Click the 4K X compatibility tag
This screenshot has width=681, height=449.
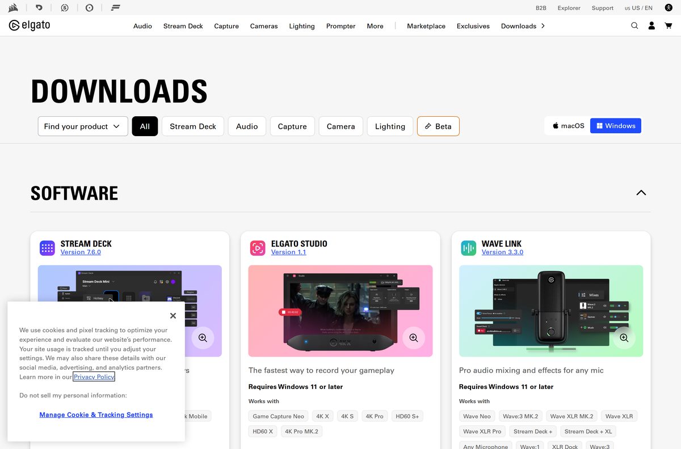pos(323,416)
